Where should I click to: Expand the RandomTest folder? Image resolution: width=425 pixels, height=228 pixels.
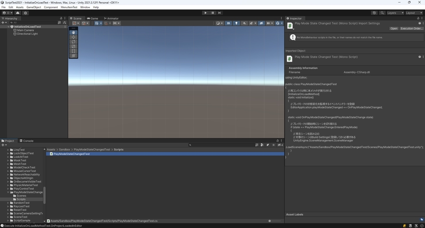(8, 203)
